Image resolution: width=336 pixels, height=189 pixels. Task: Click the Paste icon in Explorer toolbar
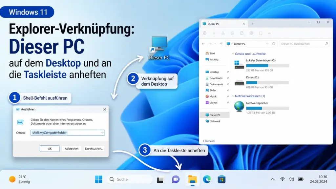[242, 33]
